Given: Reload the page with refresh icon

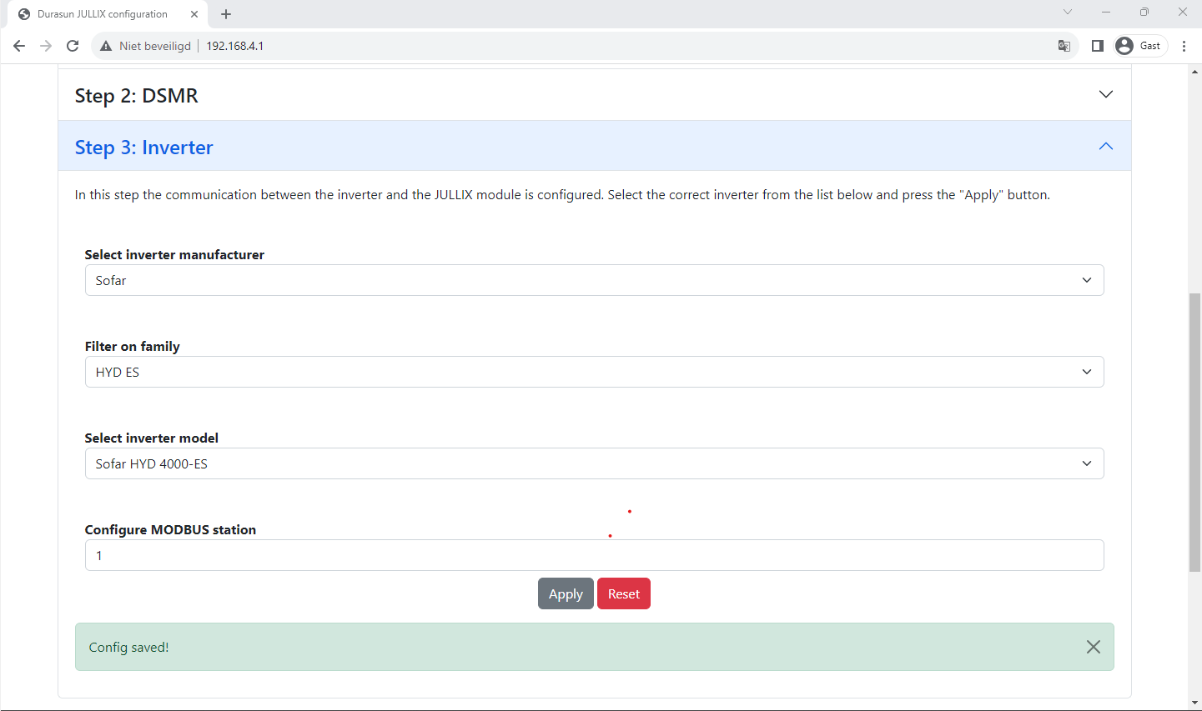Looking at the screenshot, I should pos(73,46).
